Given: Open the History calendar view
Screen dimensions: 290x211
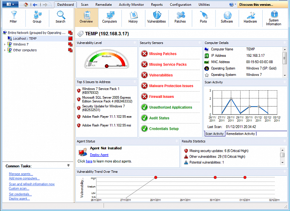Looking at the screenshot, I should click(133, 17).
